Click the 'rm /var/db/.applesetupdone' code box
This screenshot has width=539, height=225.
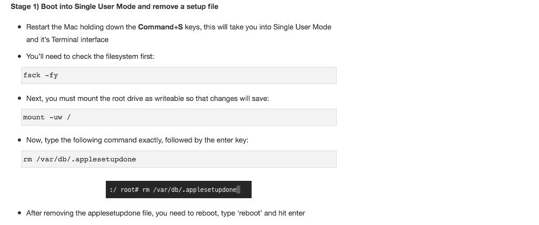(179, 159)
